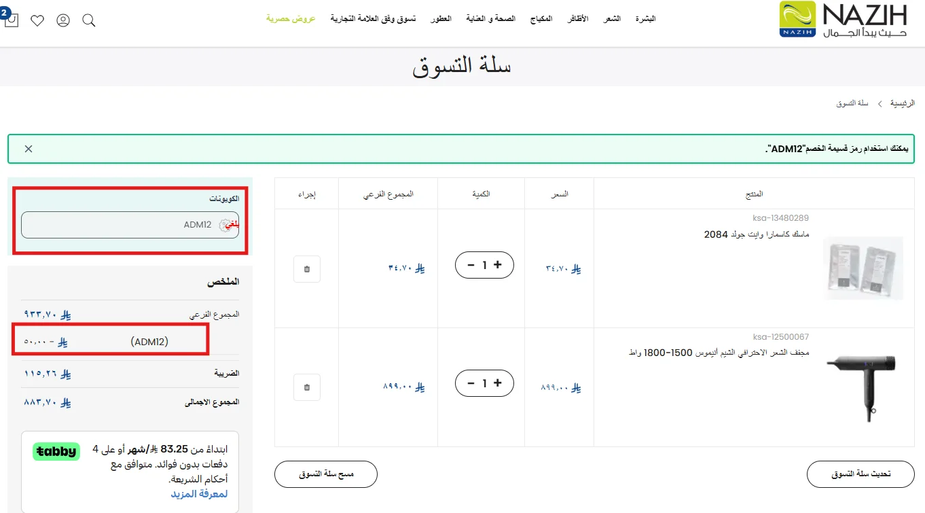Image resolution: width=925 pixels, height=513 pixels.
Task: Click the (ADM12) discount row label
Action: [149, 342]
